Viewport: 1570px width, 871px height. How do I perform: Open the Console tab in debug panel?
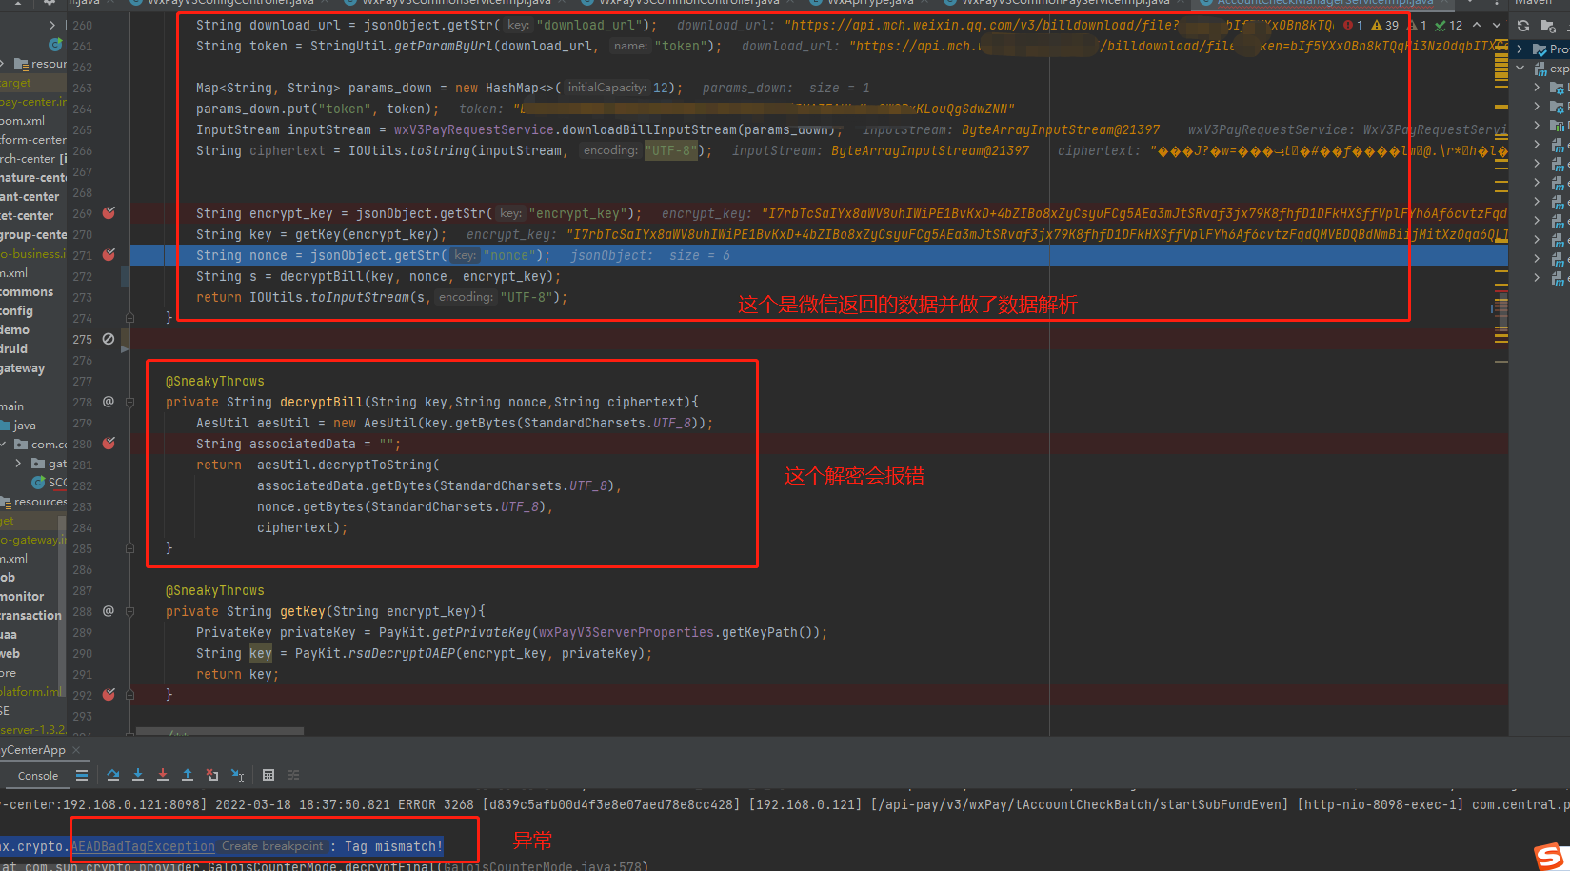coord(38,776)
